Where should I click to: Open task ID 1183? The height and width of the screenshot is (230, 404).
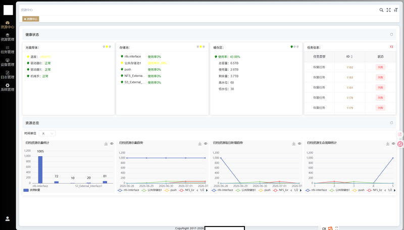coord(349,77)
